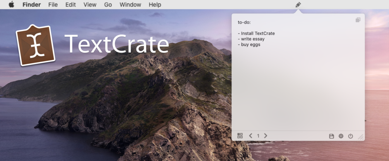This screenshot has width=389, height=161.
Task: Open settings with the gear icon
Action: pos(341,136)
